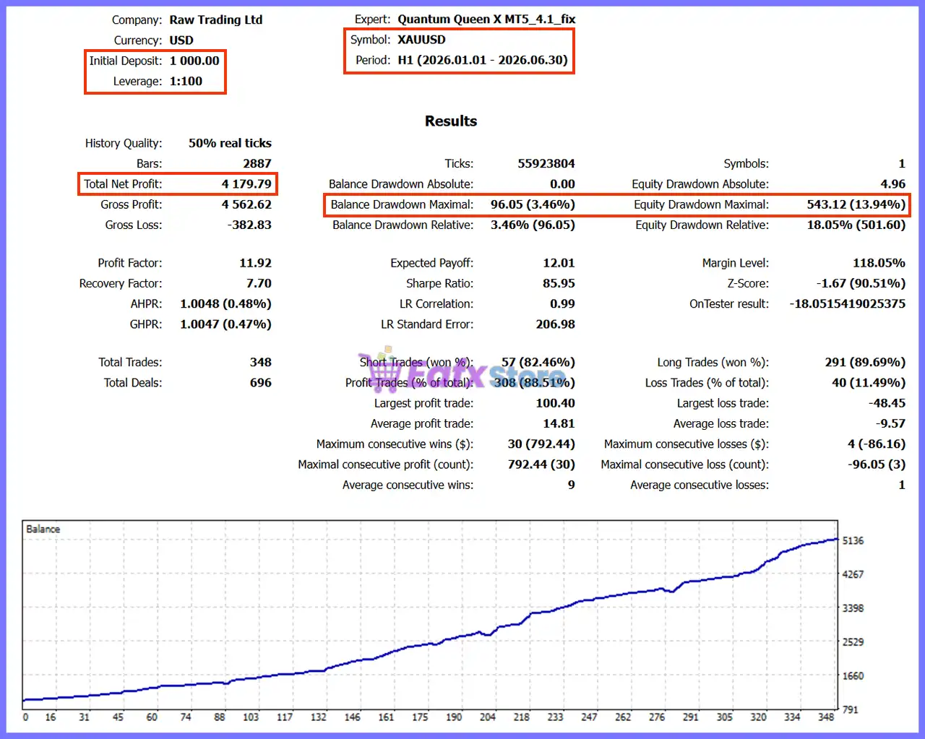This screenshot has width=925, height=739.
Task: Click the equity drawdown maximal value '543.12 (13.94%)'
Action: coord(856,204)
